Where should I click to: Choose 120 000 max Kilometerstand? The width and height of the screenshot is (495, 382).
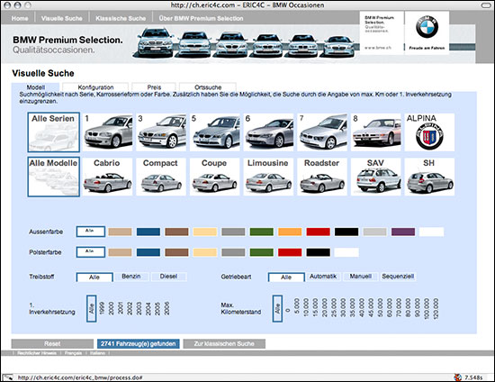(x=436, y=308)
